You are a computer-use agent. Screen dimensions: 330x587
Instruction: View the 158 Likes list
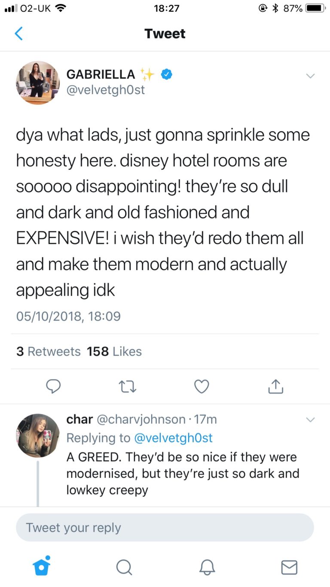coord(114,351)
